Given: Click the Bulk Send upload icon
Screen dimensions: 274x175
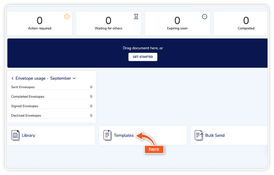Looking at the screenshot, I should click(x=199, y=135).
